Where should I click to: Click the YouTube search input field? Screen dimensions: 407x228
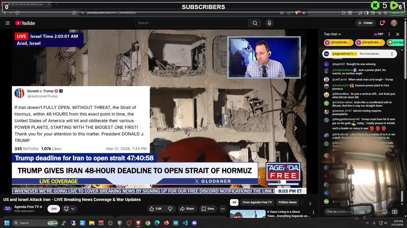click(x=191, y=23)
